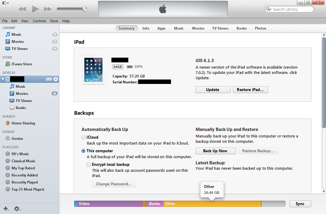Click the vertical scrollbar down arrow
This screenshot has height=214, width=326.
(x=324, y=191)
